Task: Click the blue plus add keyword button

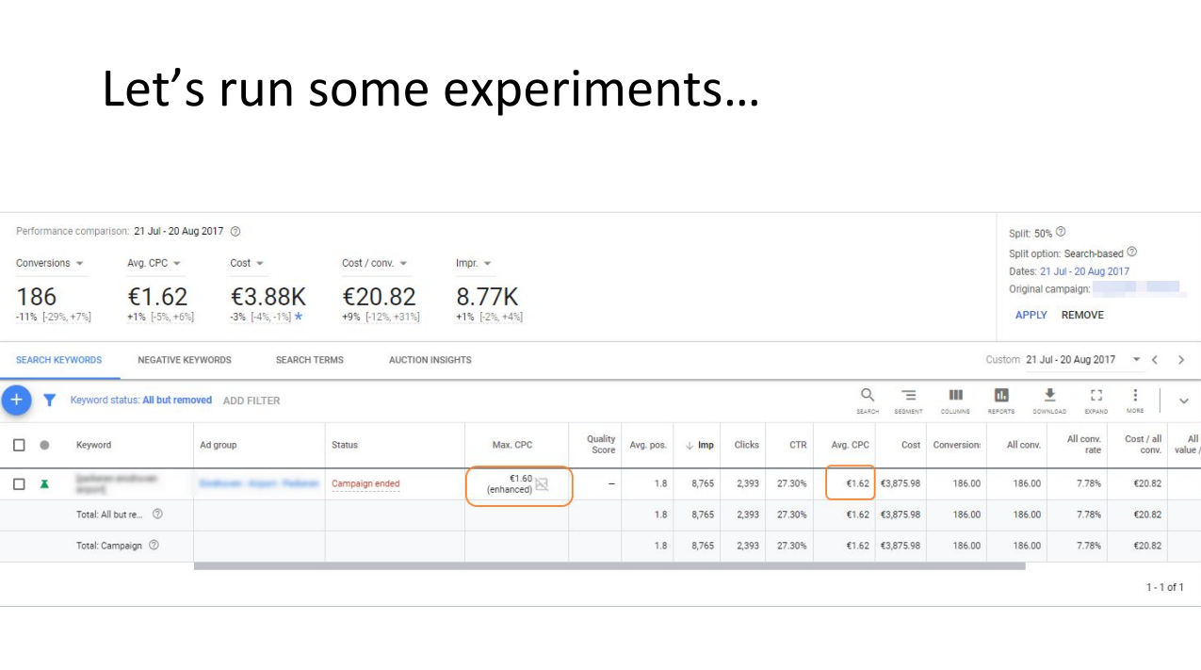Action: pyautogui.click(x=15, y=400)
